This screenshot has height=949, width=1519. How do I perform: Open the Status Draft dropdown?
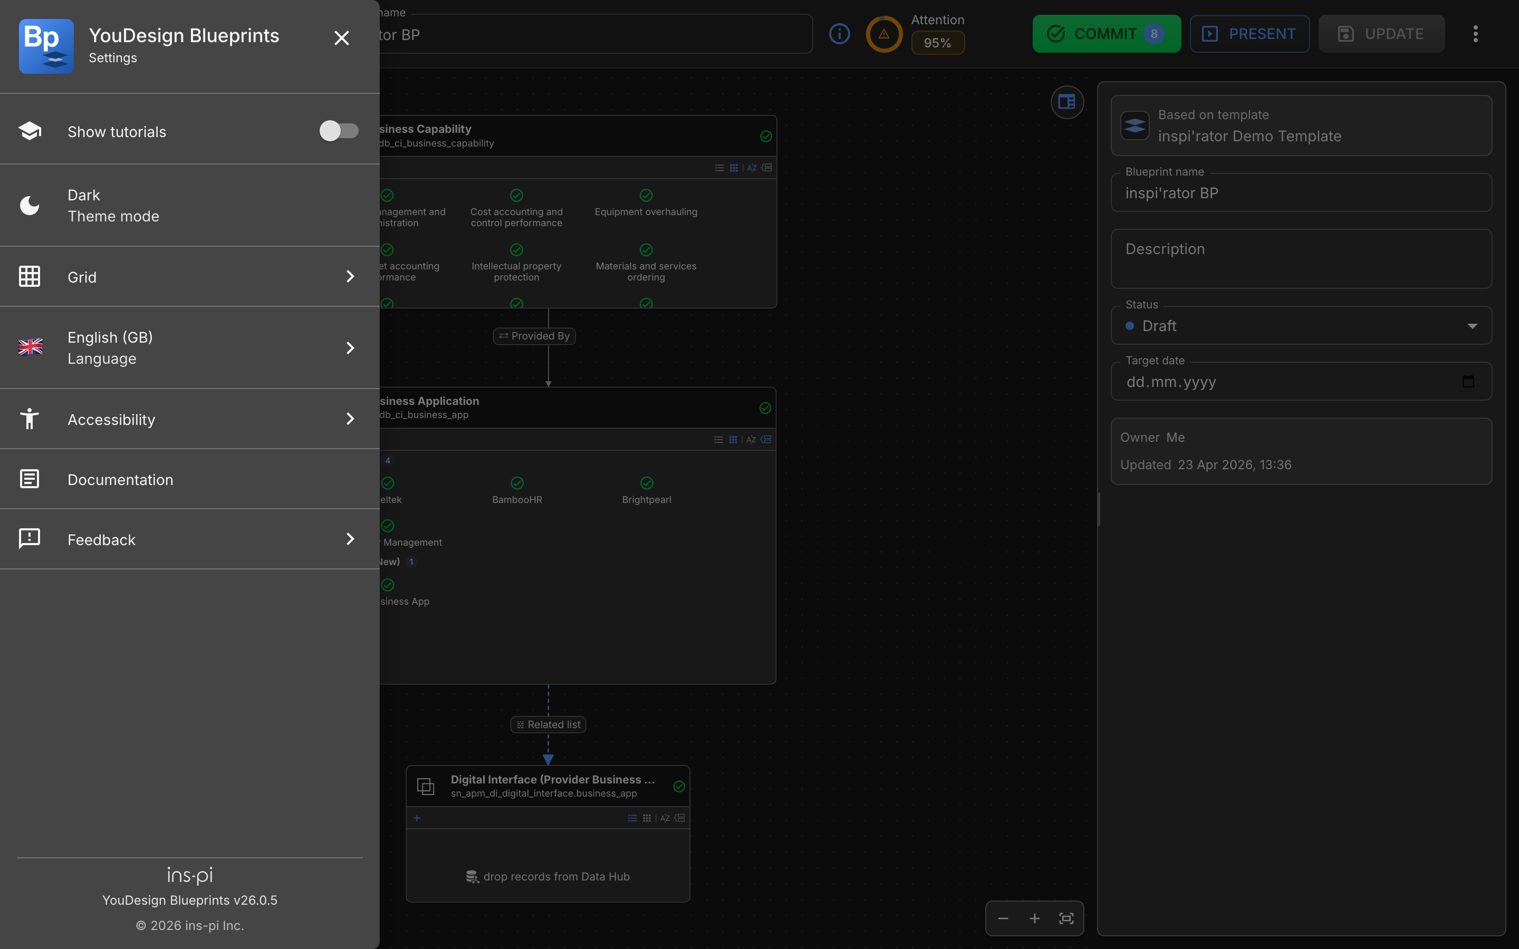(1301, 326)
